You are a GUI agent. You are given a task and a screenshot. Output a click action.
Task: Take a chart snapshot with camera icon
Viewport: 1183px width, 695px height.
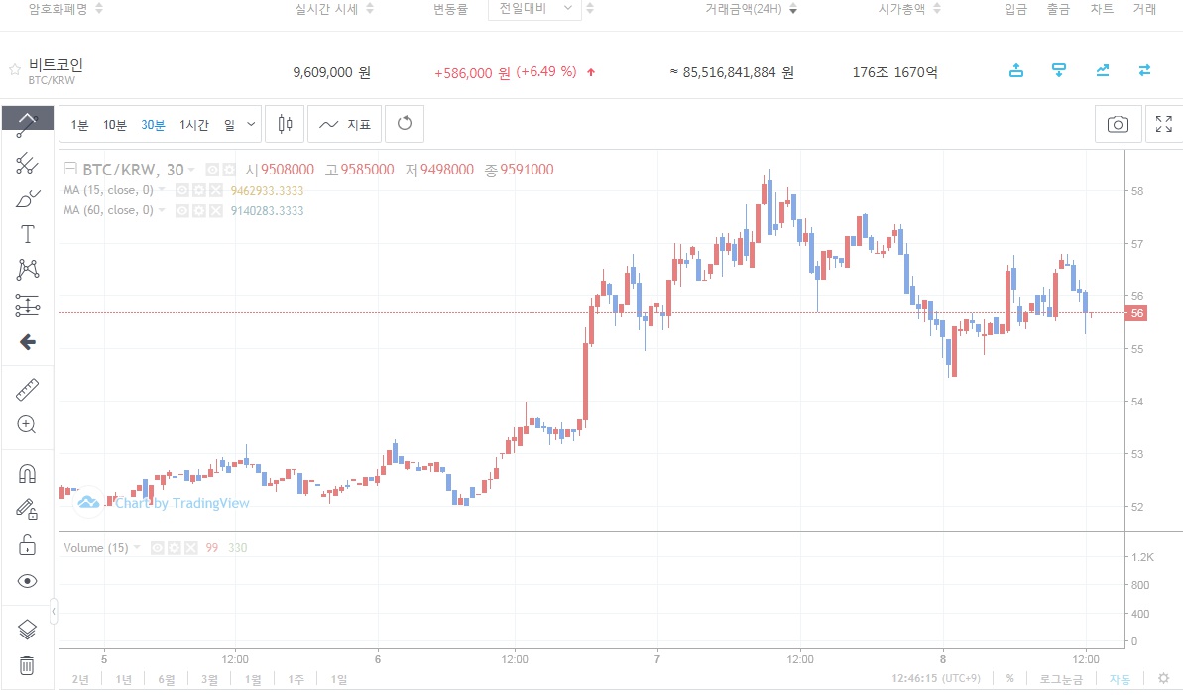click(x=1118, y=124)
